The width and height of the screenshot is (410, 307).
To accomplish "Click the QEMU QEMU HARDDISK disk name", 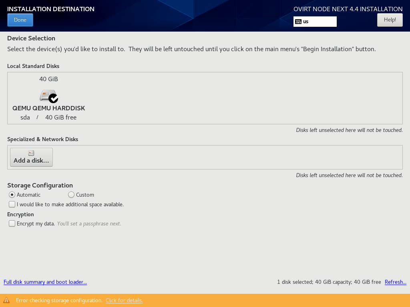I will pyautogui.click(x=48, y=108).
